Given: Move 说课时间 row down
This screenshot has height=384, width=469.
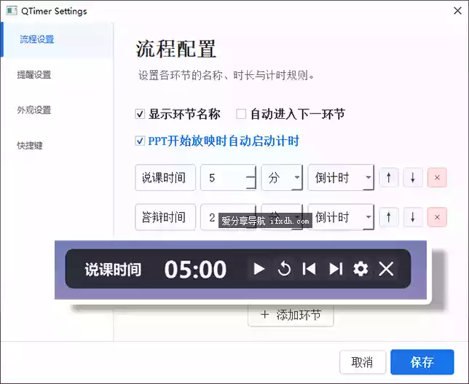Looking at the screenshot, I should click(413, 178).
